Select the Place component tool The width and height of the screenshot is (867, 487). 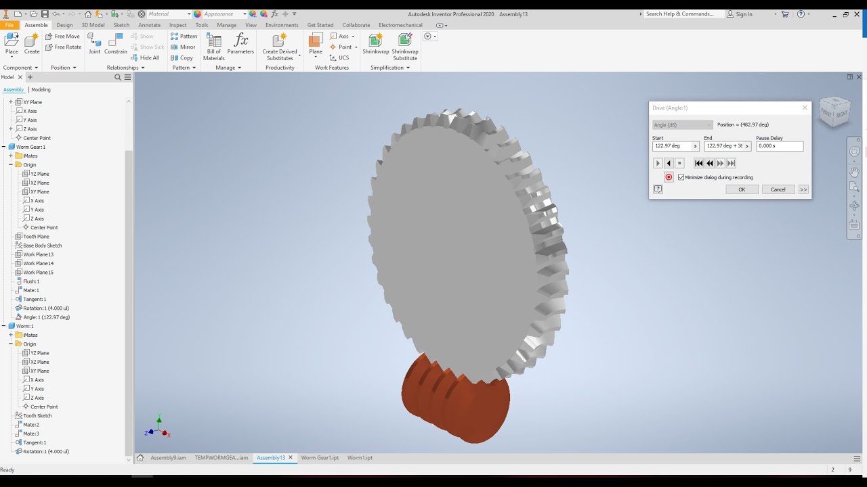(x=12, y=43)
